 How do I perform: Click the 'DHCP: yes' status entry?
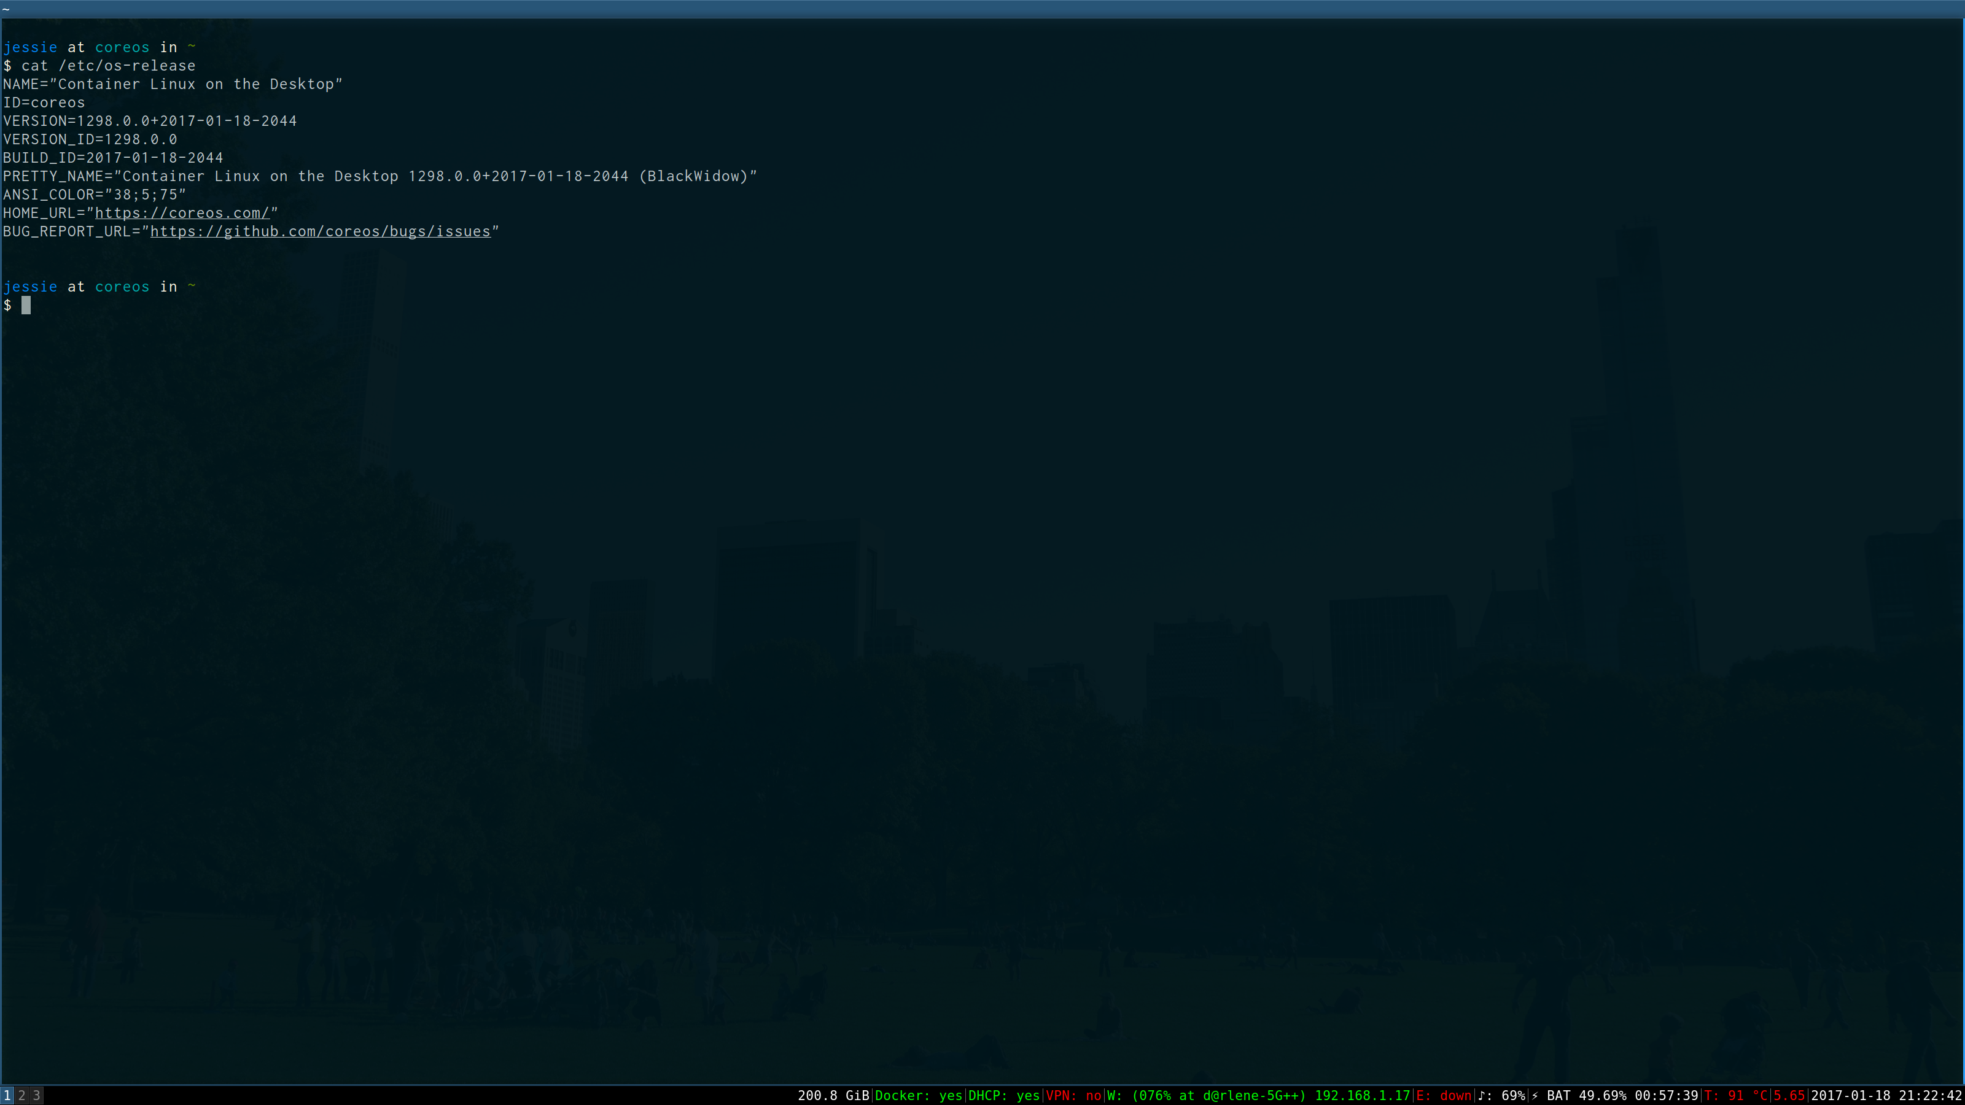(x=1004, y=1096)
